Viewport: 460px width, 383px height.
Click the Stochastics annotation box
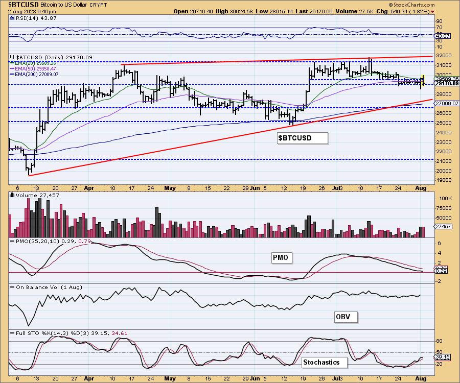tap(324, 363)
